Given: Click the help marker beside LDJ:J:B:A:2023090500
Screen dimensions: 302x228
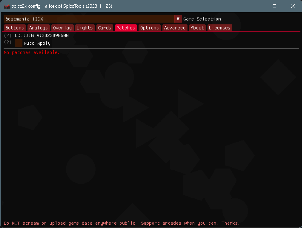Looking at the screenshot, I should (x=8, y=35).
